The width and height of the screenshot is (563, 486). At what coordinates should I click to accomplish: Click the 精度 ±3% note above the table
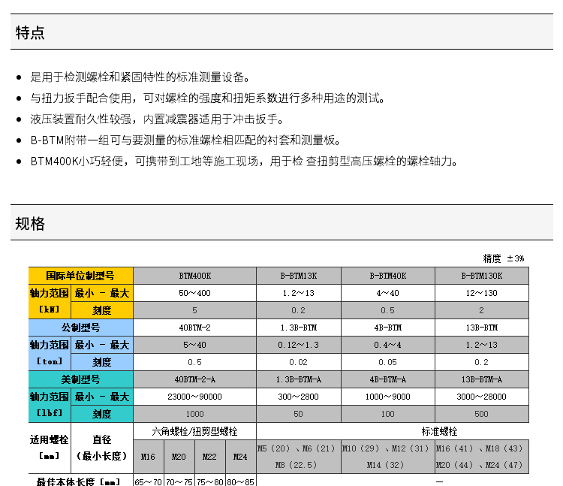(x=504, y=258)
